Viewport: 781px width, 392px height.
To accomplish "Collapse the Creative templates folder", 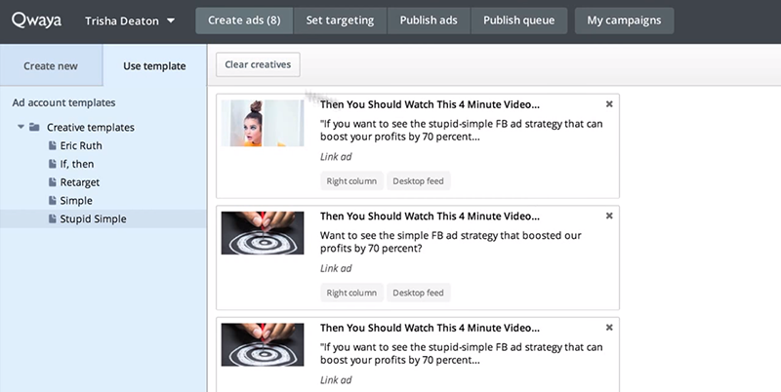I will click(21, 127).
